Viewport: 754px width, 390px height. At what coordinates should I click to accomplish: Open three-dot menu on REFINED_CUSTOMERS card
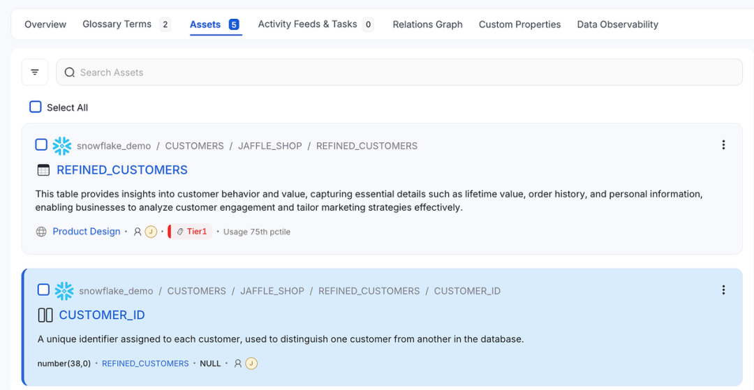(723, 145)
